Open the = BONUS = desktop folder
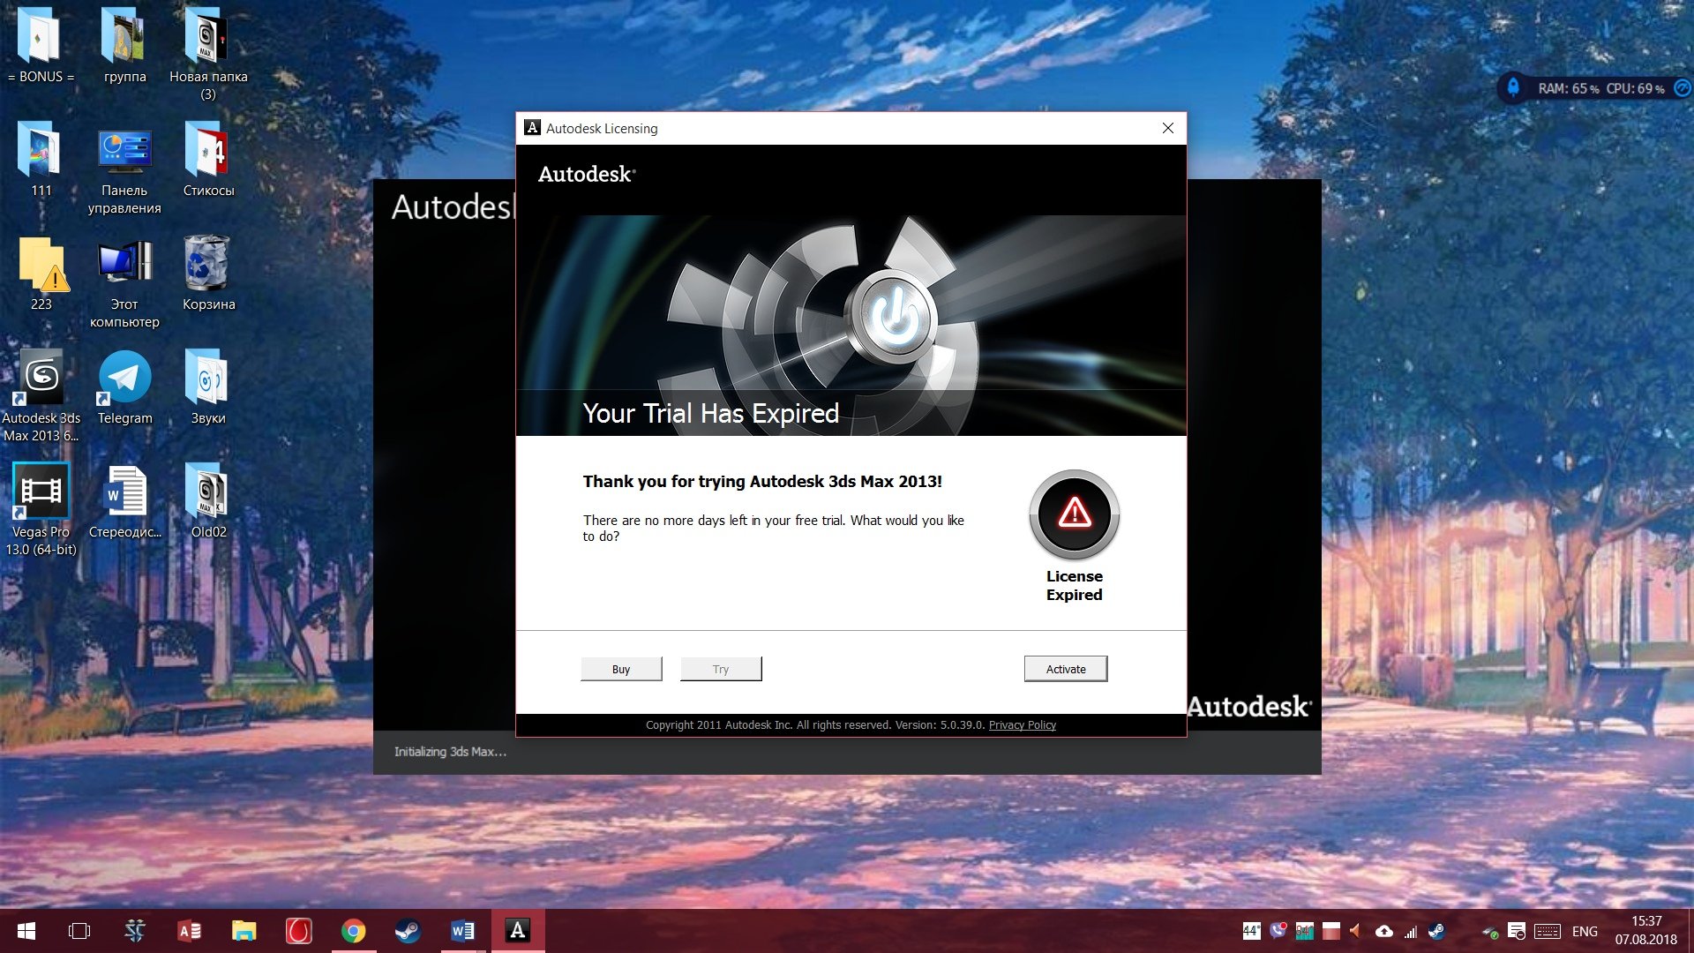 point(41,46)
